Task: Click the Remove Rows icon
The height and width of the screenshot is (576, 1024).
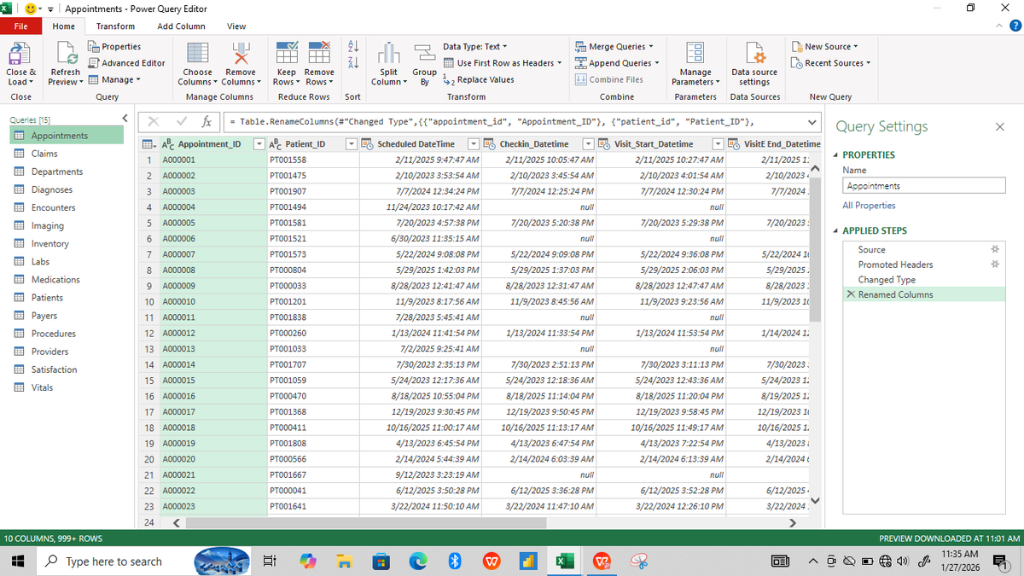Action: [x=319, y=53]
